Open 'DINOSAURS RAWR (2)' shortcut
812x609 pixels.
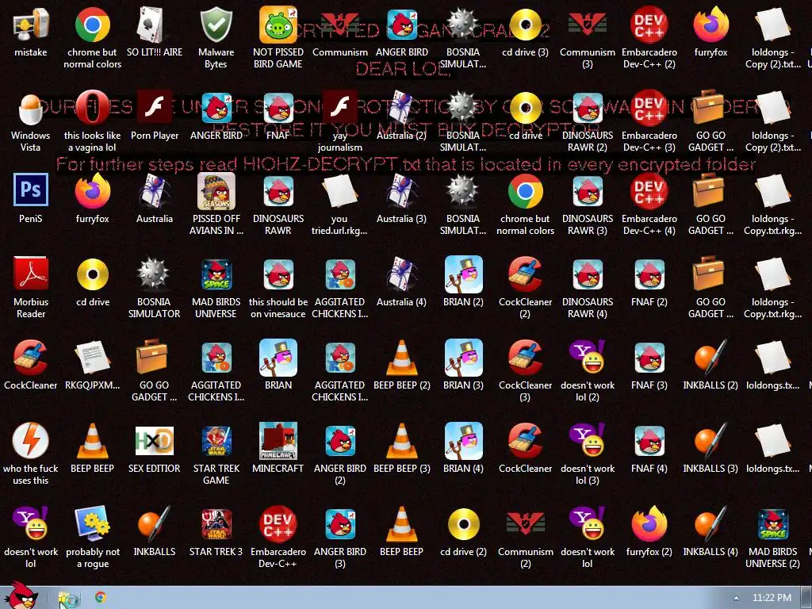pos(588,108)
